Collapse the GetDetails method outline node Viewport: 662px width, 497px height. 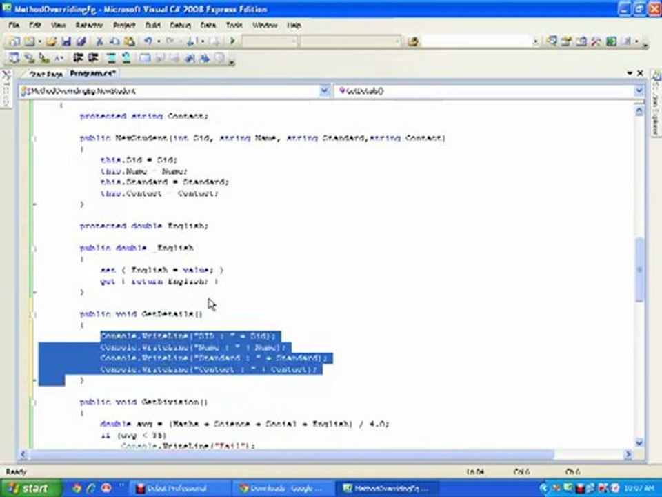coord(34,315)
